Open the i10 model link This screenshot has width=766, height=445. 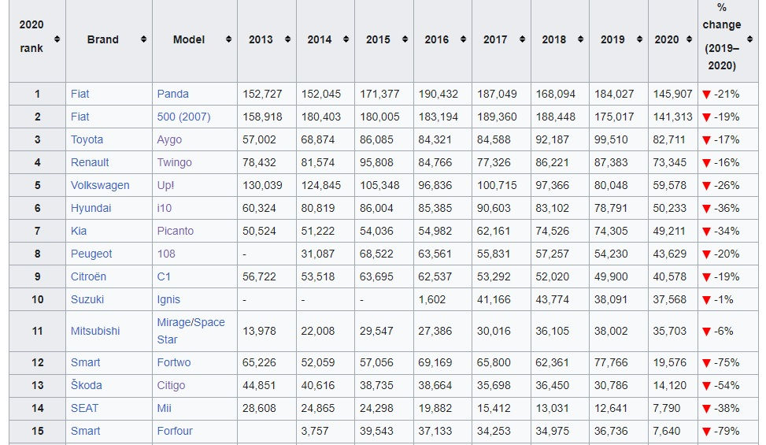point(165,208)
